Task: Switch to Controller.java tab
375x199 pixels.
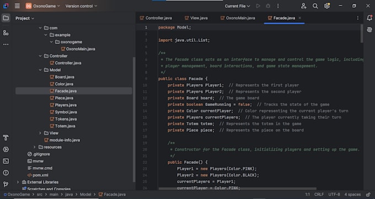Action: [156, 18]
